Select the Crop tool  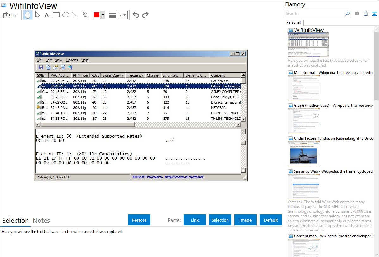10,15
